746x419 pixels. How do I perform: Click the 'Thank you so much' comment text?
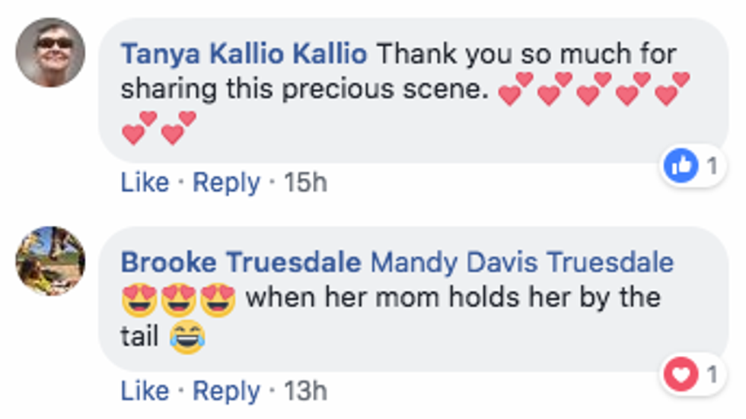click(525, 54)
